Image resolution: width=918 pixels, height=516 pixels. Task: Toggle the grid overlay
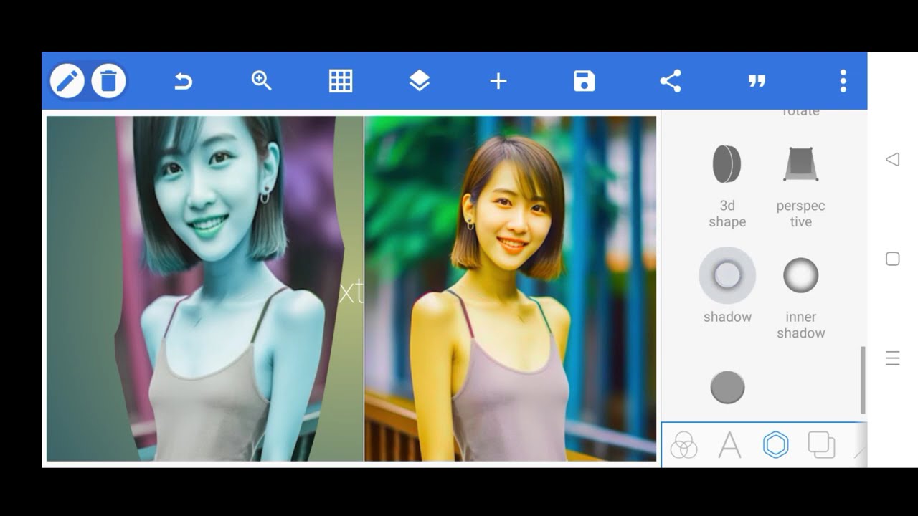341,81
